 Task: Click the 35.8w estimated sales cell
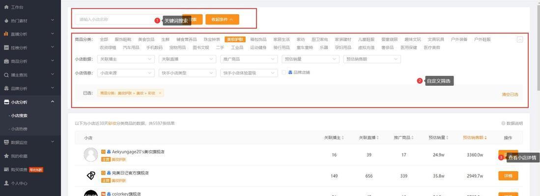438,176
